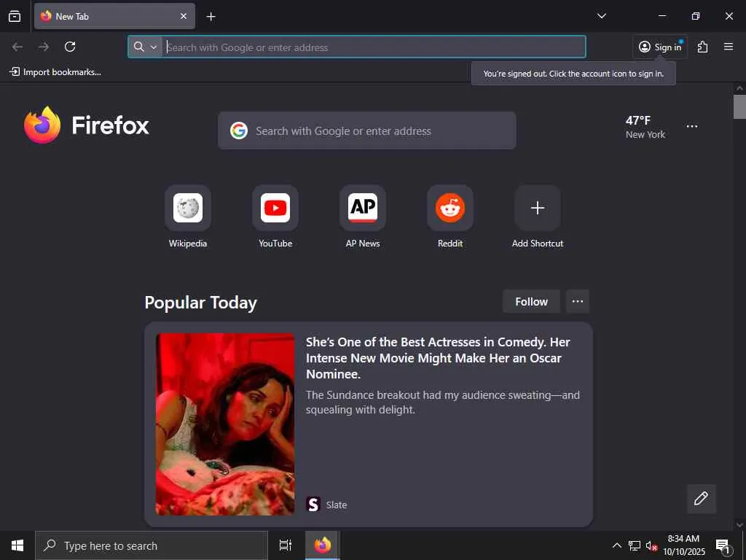
Task: Click the Firefox logo on new tab page
Action: [87, 125]
